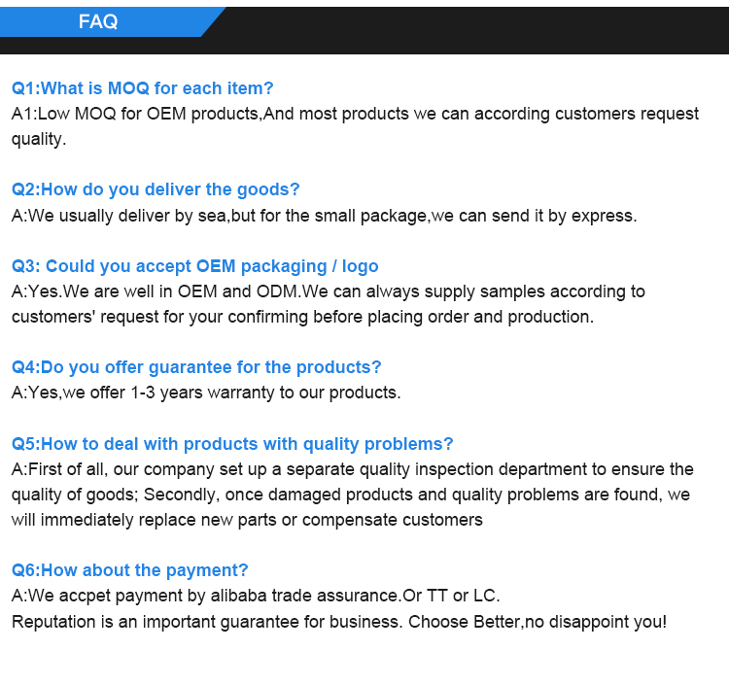
Task: Click the word "quality." under A1
Action: pos(39,139)
